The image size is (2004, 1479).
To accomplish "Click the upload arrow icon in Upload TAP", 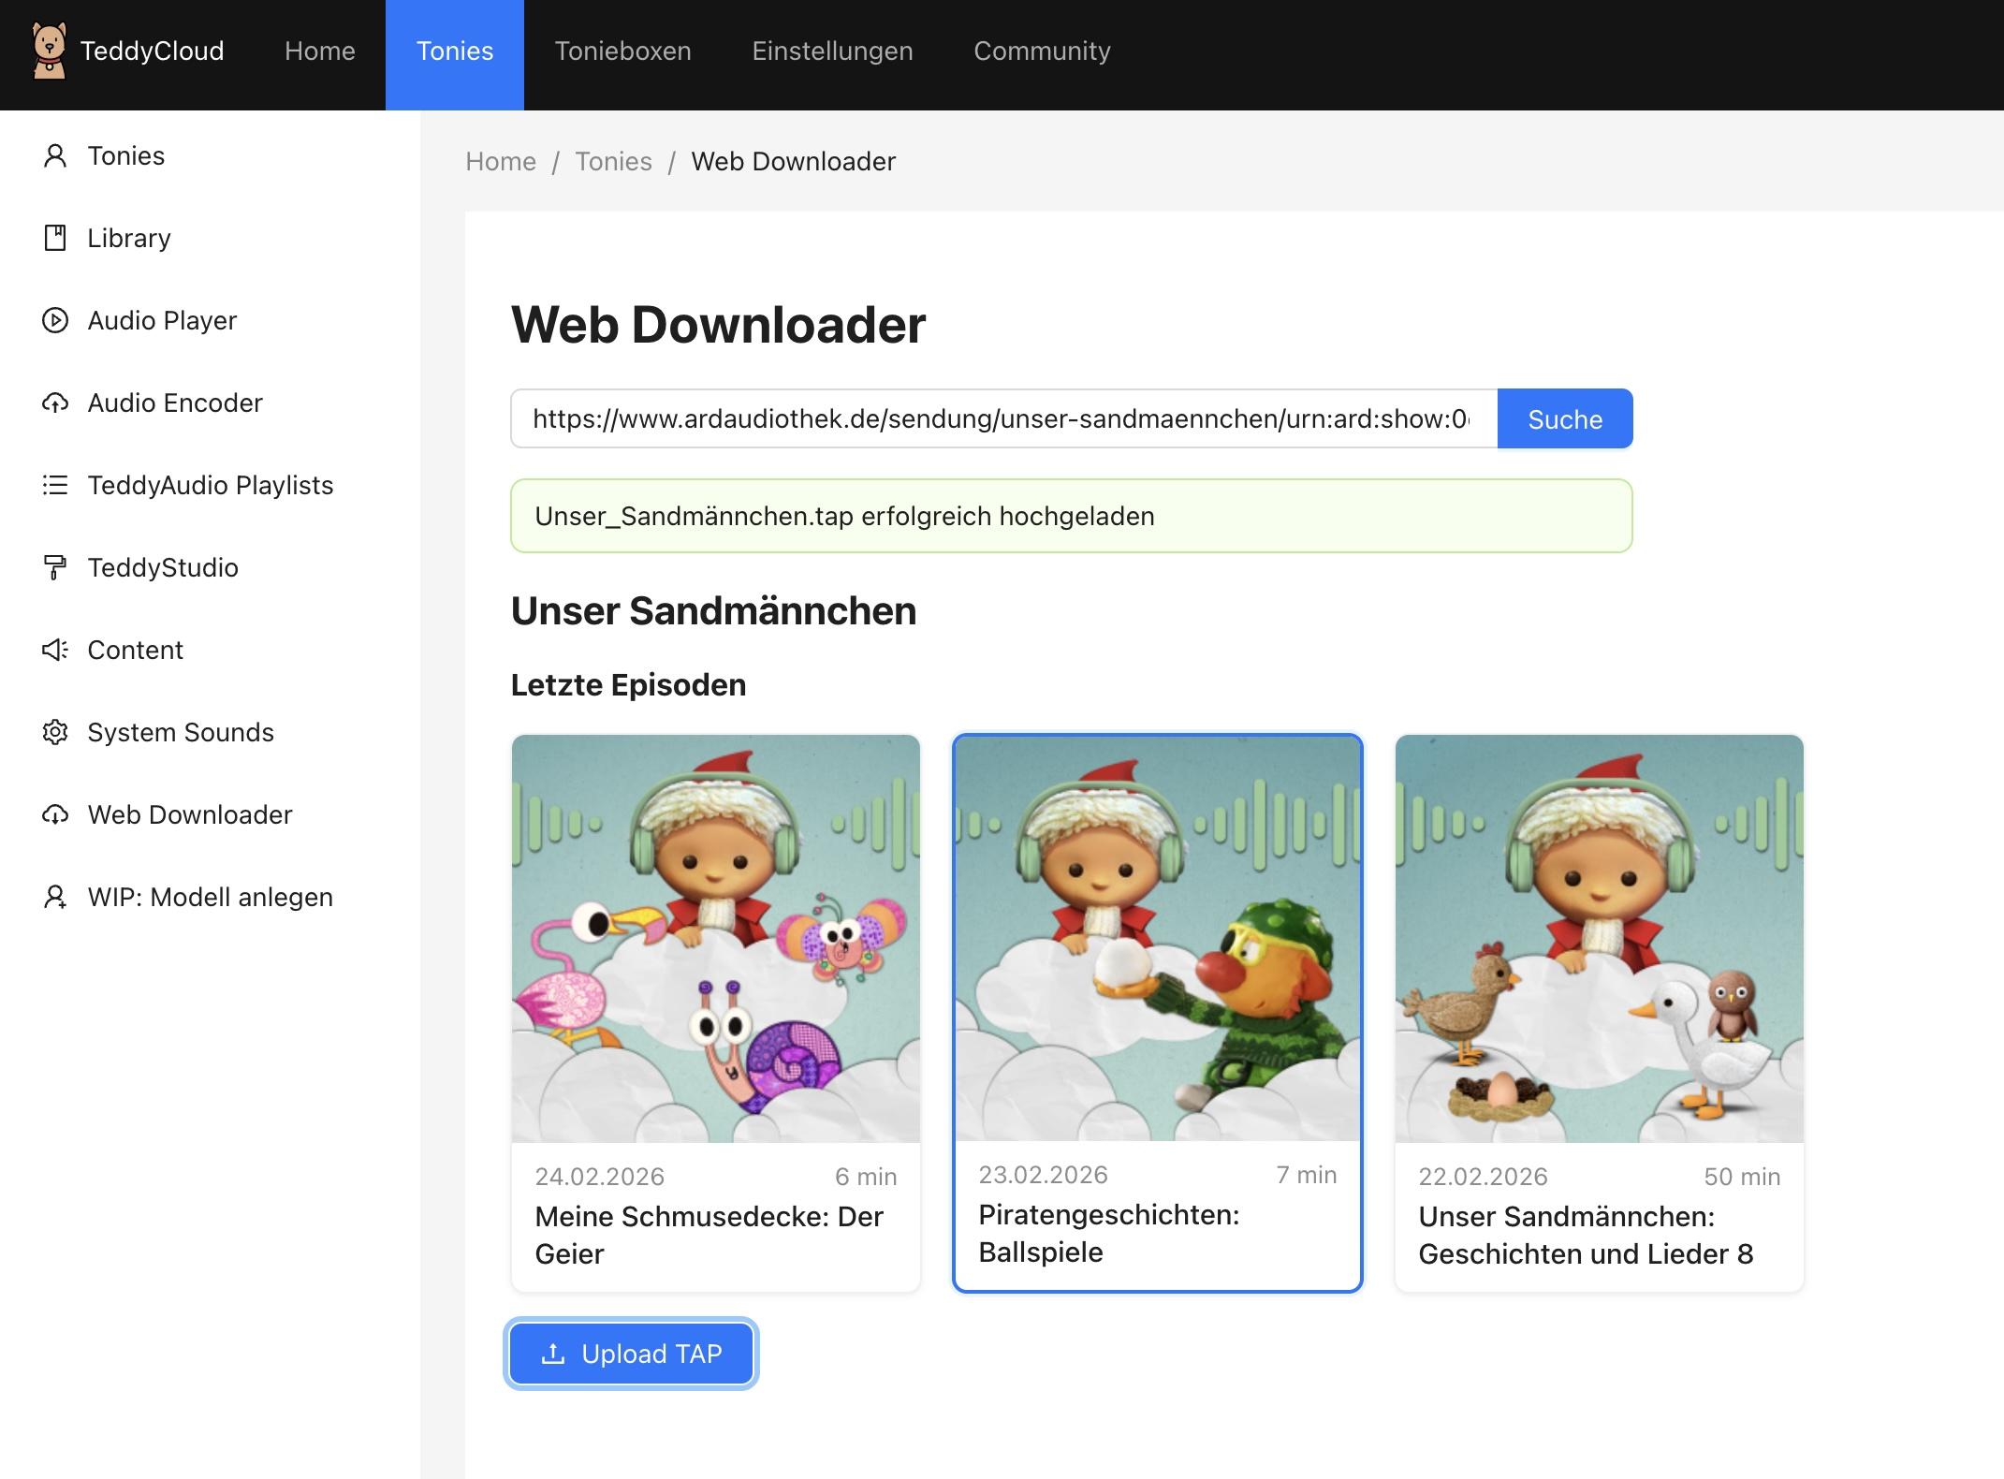I will [x=553, y=1354].
